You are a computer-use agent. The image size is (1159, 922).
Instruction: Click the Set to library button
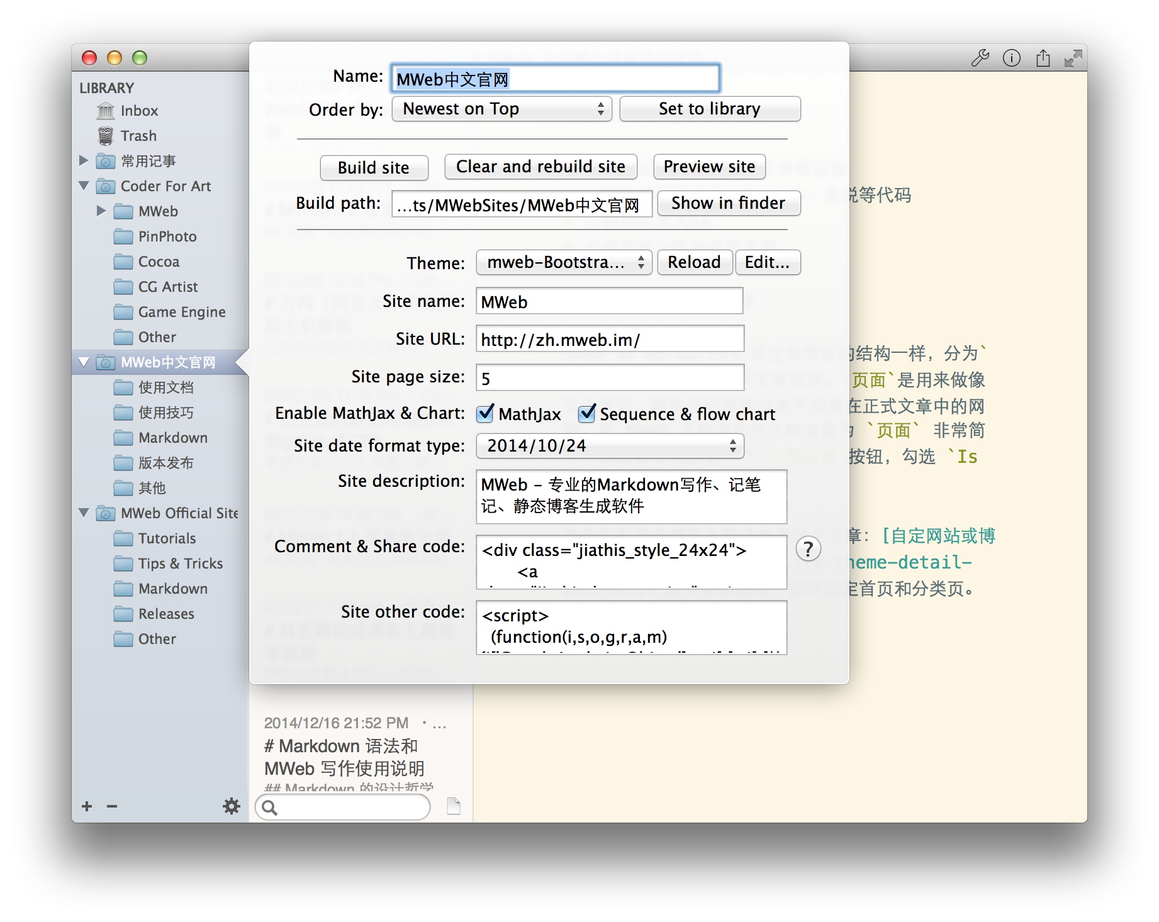[710, 109]
